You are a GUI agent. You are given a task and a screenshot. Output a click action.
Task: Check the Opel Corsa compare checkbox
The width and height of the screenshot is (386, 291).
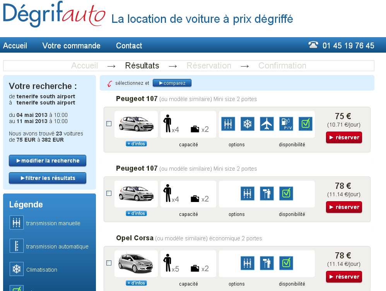point(109,263)
